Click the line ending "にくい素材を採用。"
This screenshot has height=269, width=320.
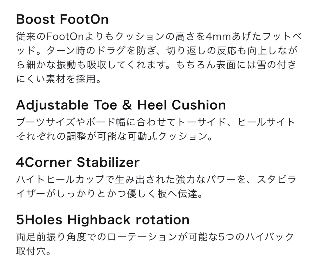pos(59,79)
